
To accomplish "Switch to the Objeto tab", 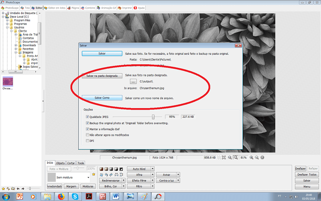I will pos(60,163).
